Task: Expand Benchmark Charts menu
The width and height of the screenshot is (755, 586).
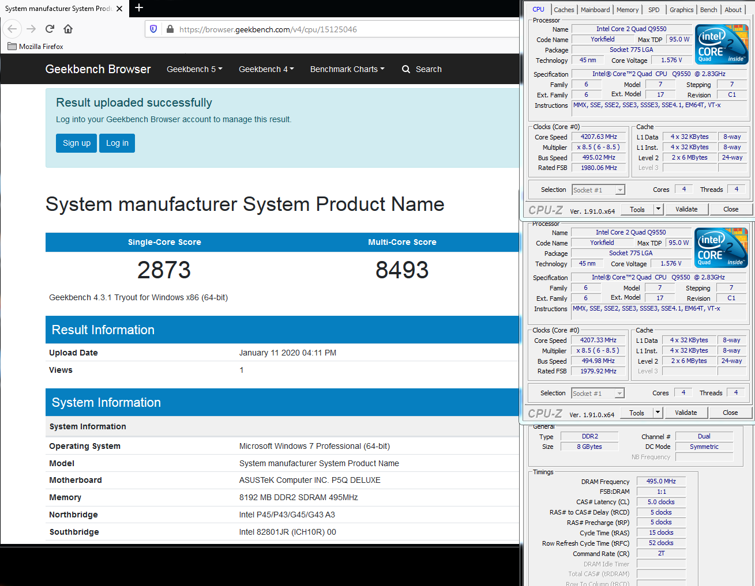Action: click(x=347, y=69)
